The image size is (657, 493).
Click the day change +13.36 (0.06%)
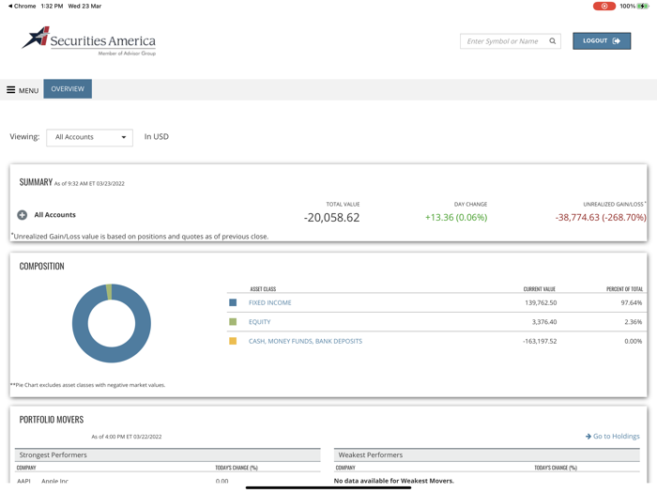[x=456, y=218]
